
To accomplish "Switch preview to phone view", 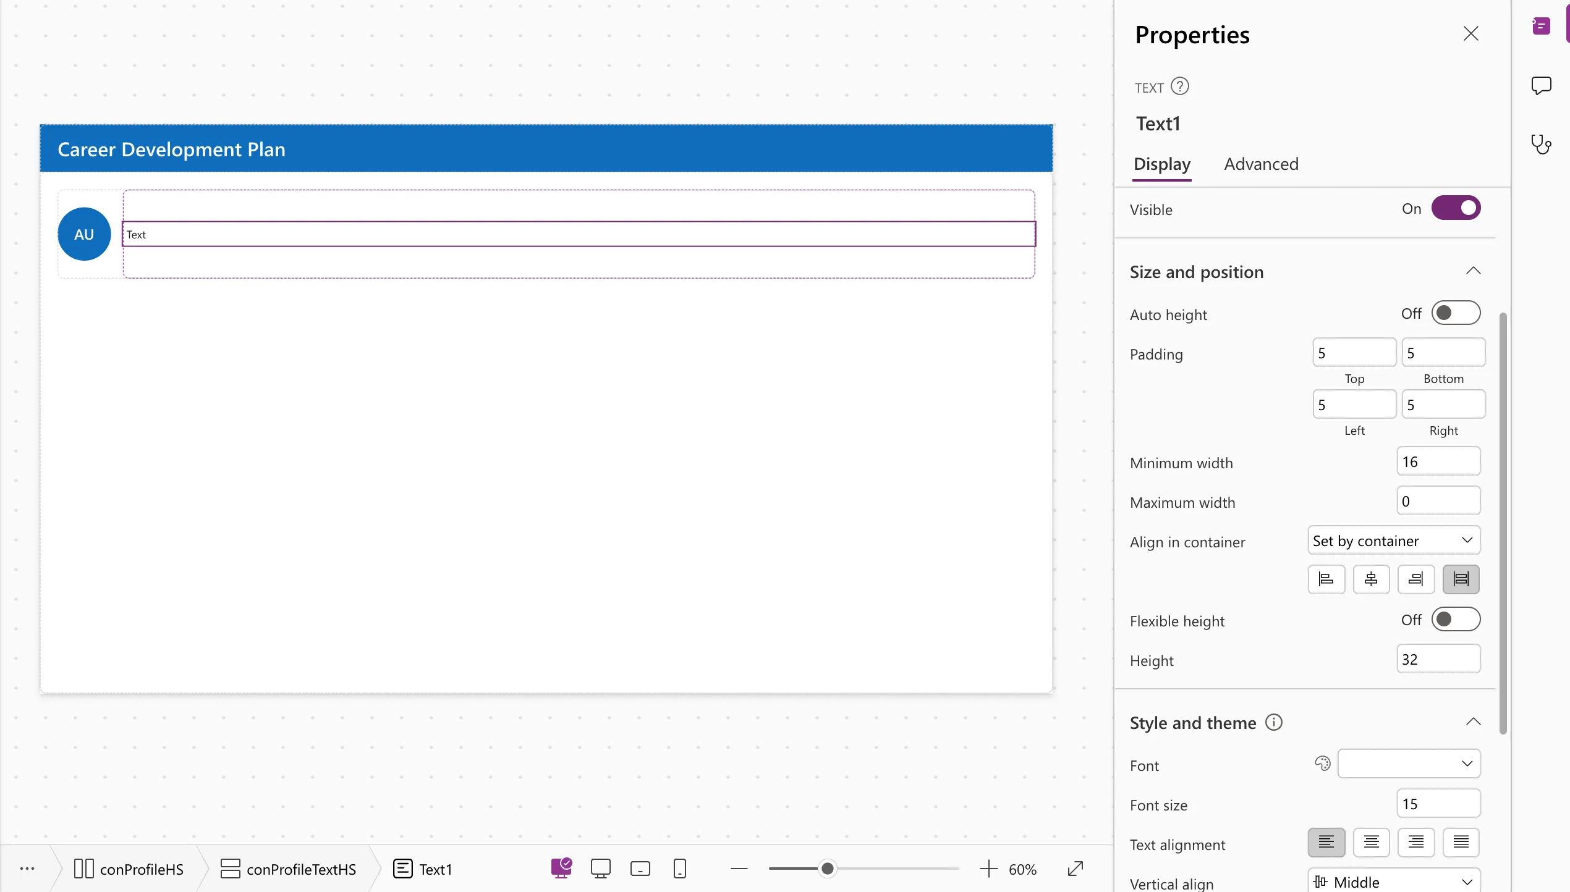I will [x=679, y=869].
